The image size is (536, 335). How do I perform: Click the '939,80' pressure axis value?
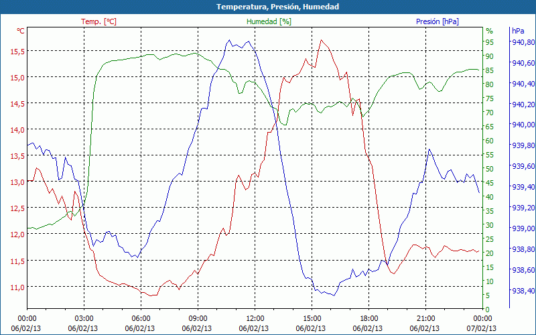pos(523,145)
